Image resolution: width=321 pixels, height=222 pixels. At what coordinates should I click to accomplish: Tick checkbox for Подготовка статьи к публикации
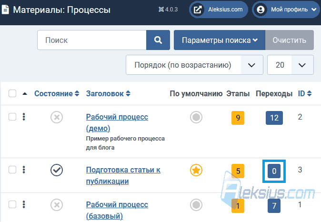click(12, 170)
